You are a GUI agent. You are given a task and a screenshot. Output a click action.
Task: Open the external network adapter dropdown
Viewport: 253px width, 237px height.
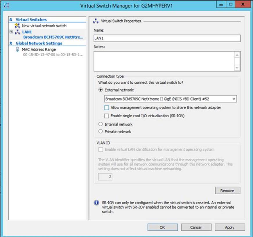point(234,99)
